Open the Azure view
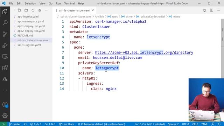 click(5, 79)
